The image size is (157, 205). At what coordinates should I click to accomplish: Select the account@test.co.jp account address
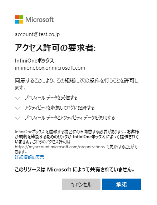(37, 34)
